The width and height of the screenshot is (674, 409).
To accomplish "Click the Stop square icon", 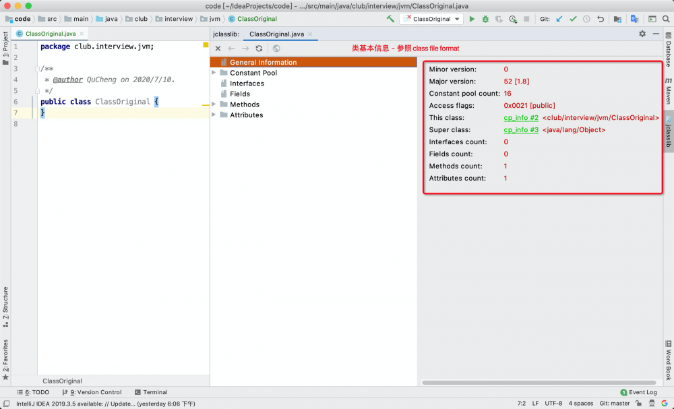I will tap(526, 19).
